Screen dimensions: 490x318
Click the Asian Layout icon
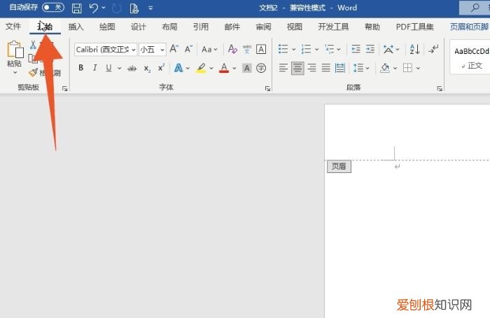(388, 49)
